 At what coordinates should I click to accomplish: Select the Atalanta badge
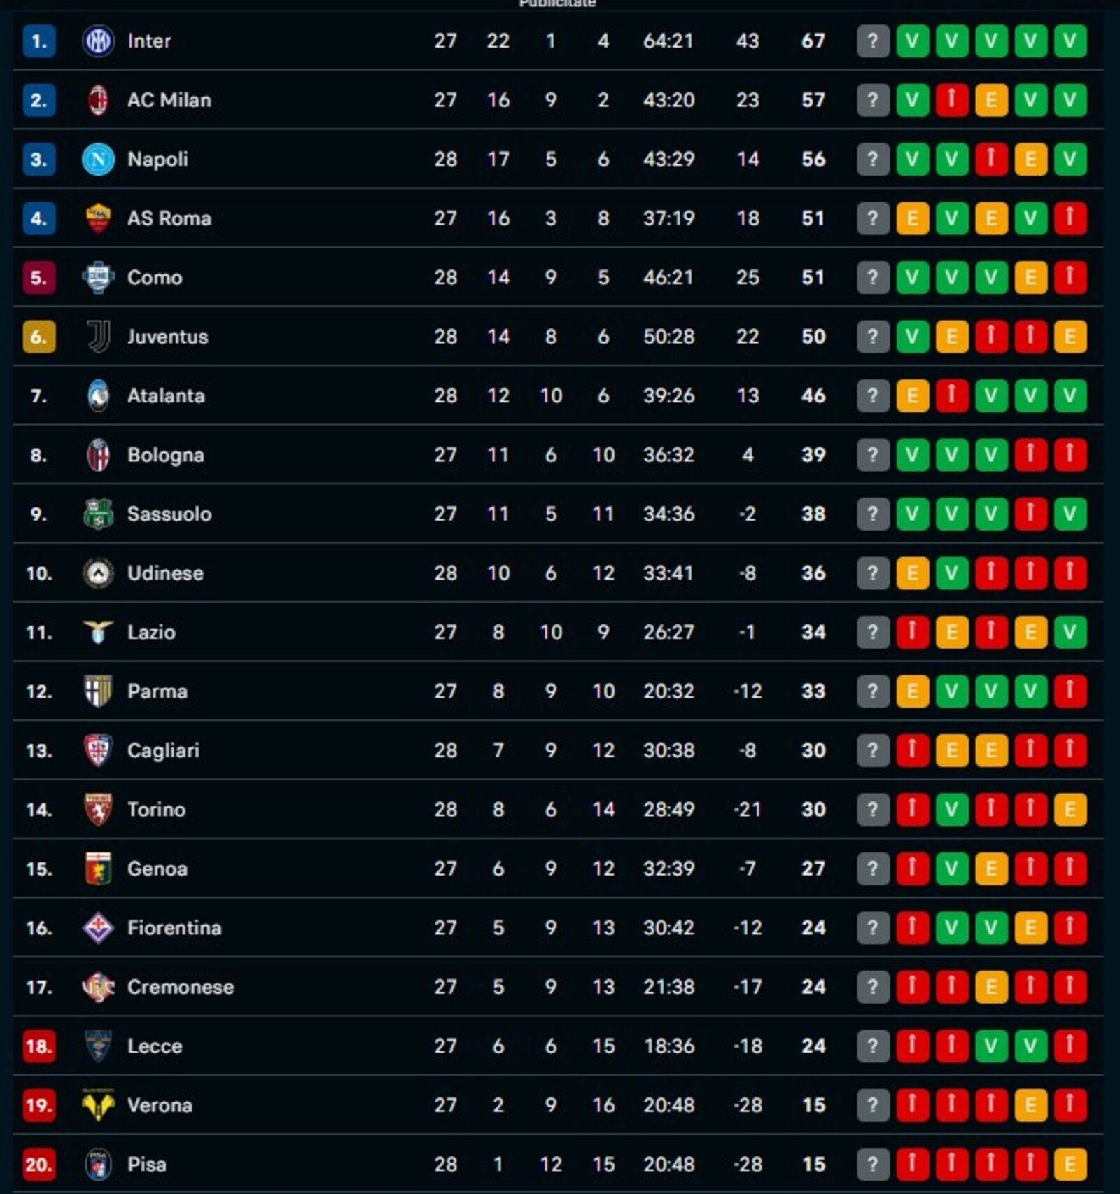point(100,395)
